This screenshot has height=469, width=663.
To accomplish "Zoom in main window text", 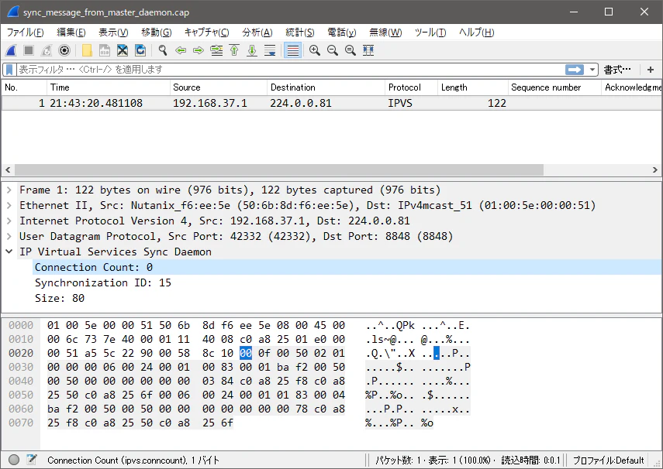I will pos(315,50).
